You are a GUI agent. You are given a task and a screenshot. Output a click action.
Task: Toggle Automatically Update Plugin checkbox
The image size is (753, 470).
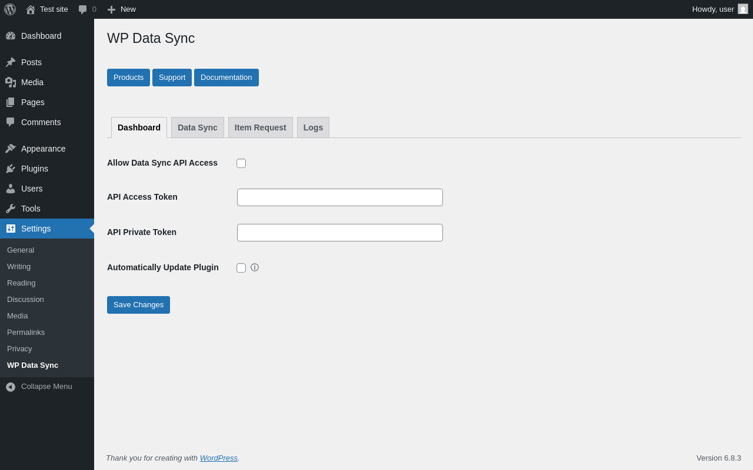(241, 268)
